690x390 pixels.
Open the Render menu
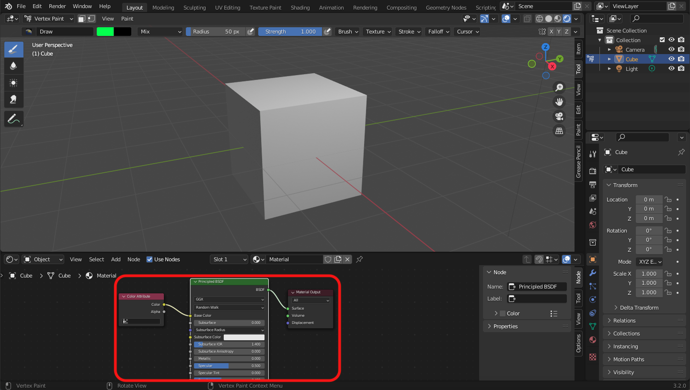57,6
